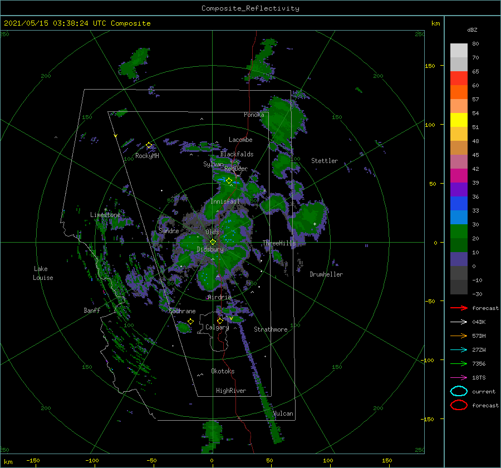Screen dimensions: 501x468
Task: Click the Airdrie city label
Action: [219, 297]
